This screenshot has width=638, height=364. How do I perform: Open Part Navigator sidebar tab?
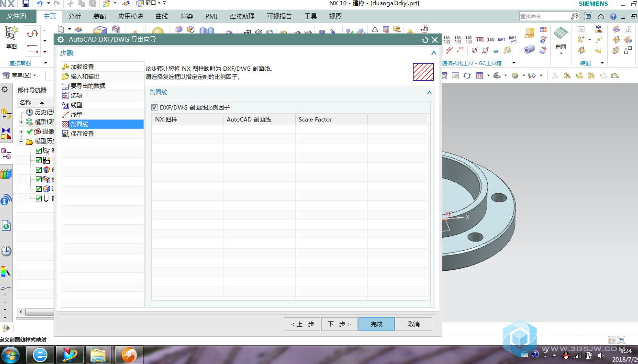tap(6, 154)
